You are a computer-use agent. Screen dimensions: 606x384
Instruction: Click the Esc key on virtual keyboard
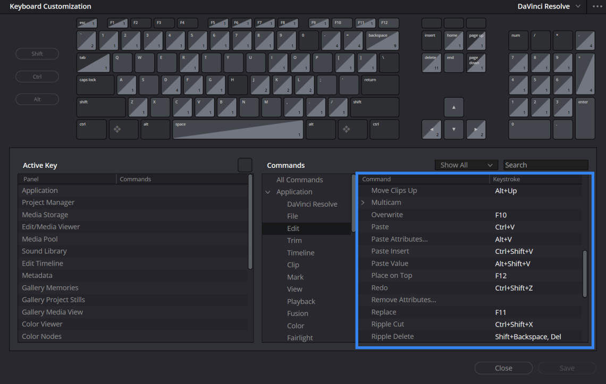click(x=87, y=23)
